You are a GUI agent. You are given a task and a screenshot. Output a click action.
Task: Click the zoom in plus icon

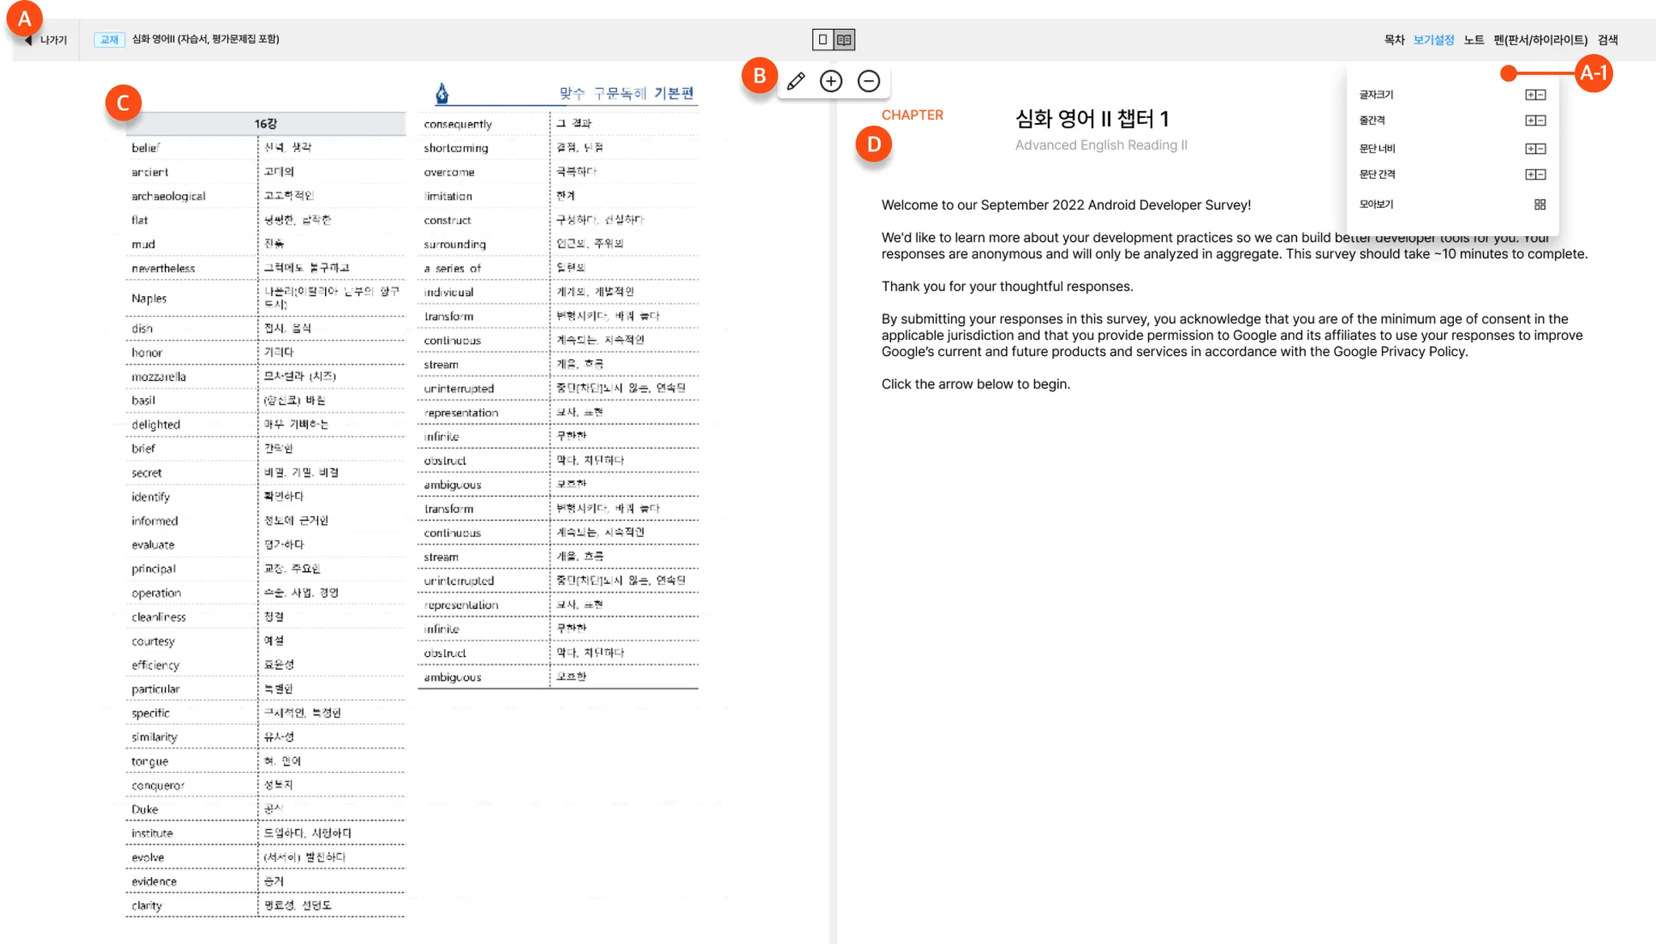(x=831, y=81)
